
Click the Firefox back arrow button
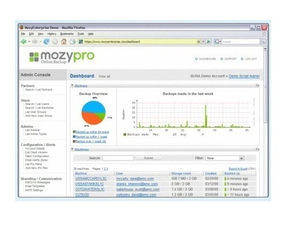tap(24, 42)
